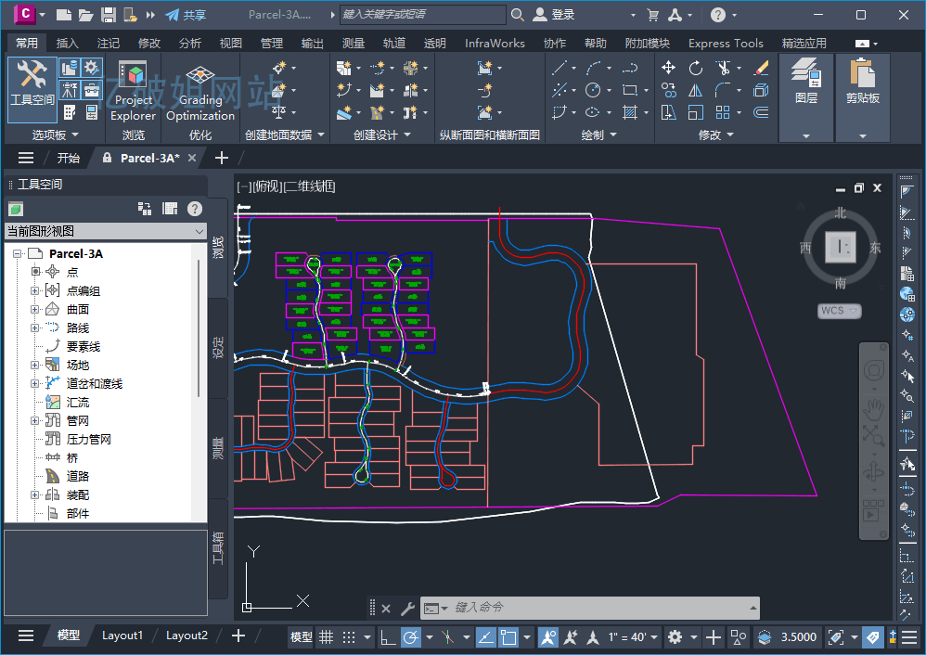
Task: Open the Toolspace help icon
Action: (x=195, y=209)
